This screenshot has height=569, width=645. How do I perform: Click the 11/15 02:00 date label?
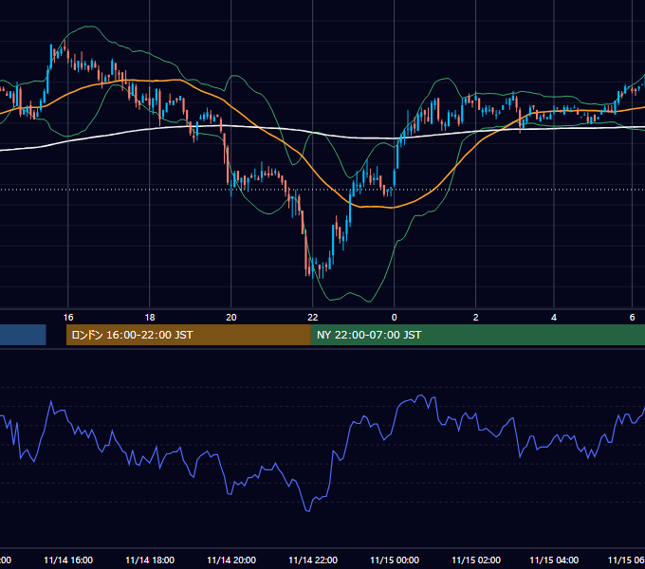pyautogui.click(x=475, y=560)
